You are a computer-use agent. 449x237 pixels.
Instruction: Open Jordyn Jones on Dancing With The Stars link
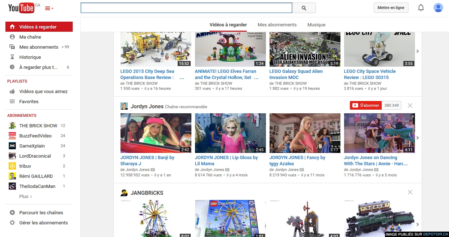(x=376, y=161)
